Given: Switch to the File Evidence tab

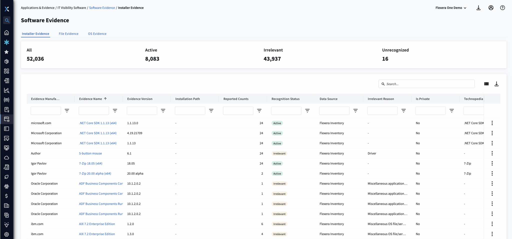Looking at the screenshot, I should [x=68, y=34].
